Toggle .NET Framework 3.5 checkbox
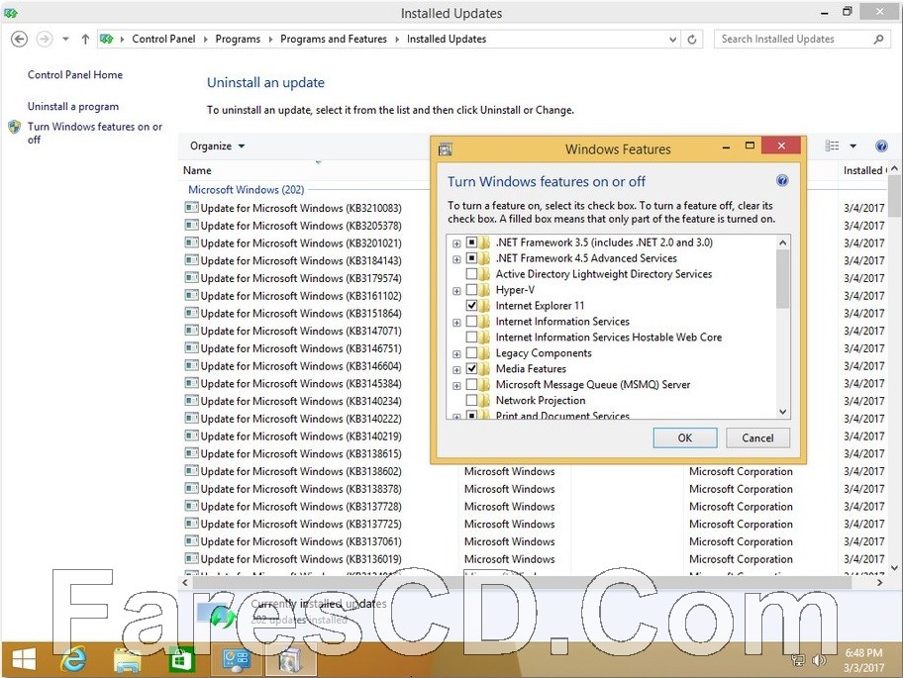Image resolution: width=903 pixels, height=678 pixels. (x=471, y=242)
